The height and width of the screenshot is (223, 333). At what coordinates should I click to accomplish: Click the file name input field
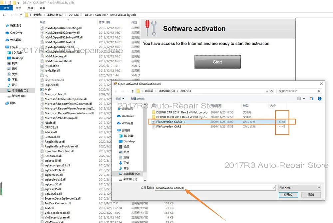[x=213, y=188]
